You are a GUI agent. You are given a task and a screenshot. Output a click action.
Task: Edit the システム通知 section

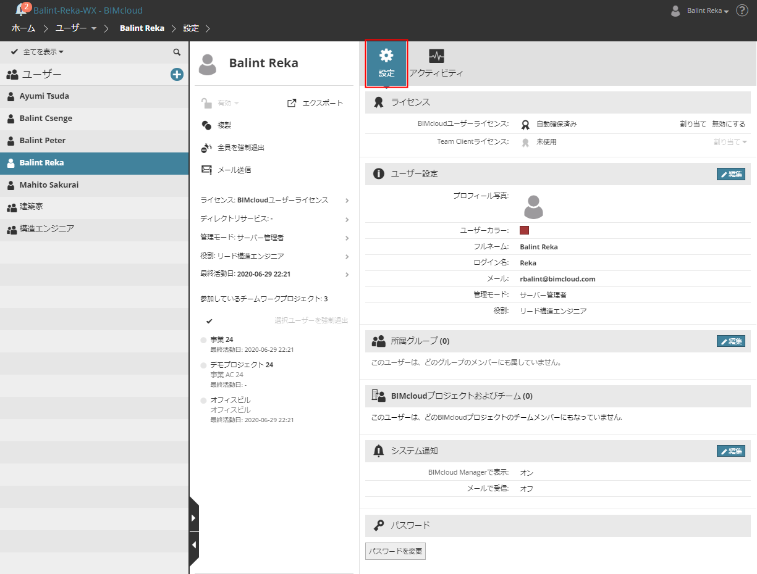[731, 451]
